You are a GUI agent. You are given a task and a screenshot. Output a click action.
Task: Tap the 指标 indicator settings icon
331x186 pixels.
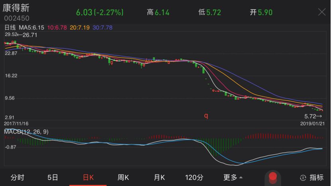pos(312,177)
